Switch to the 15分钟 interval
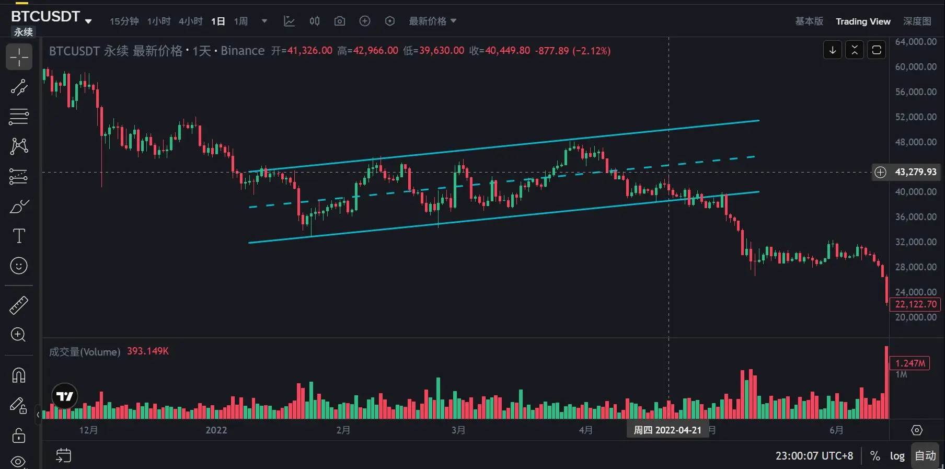Image resolution: width=945 pixels, height=469 pixels. [x=124, y=21]
